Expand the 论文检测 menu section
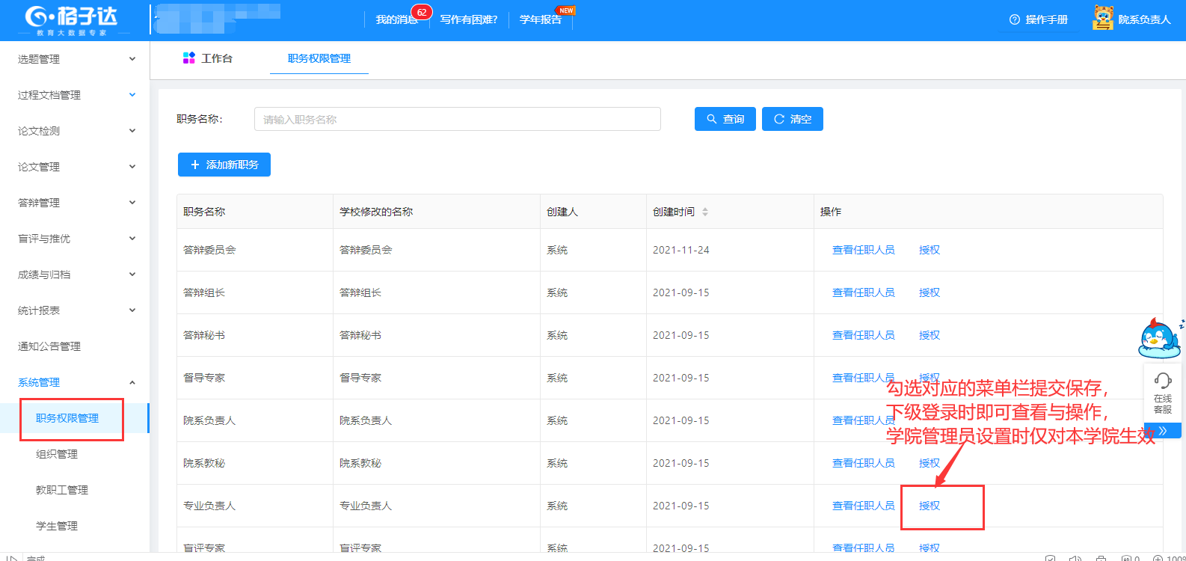The image size is (1186, 561). click(75, 131)
